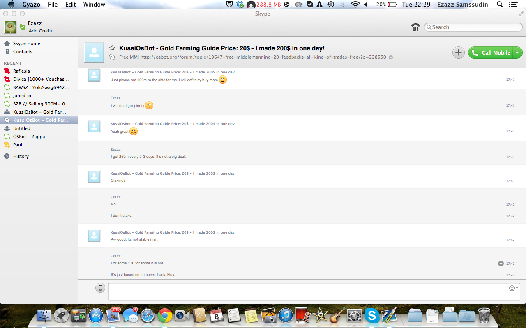Viewport: 526px width, 328px height.
Task: Click into the message input box
Action: pyautogui.click(x=314, y=292)
